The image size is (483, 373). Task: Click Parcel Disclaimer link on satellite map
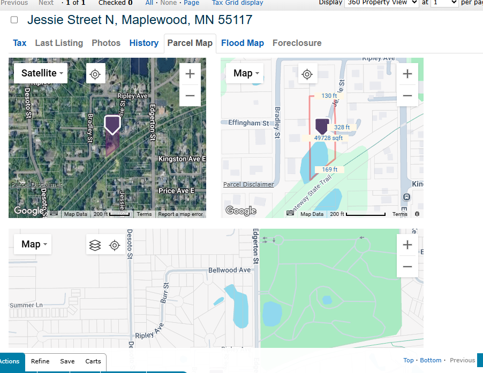[37, 184]
